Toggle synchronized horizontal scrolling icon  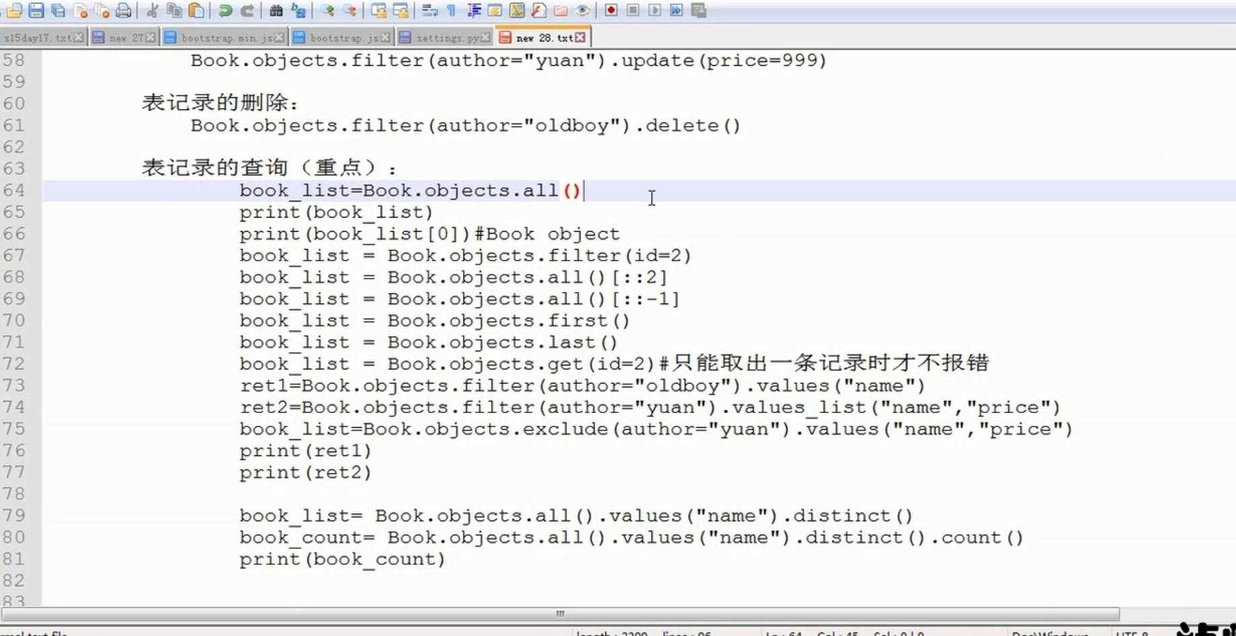400,10
